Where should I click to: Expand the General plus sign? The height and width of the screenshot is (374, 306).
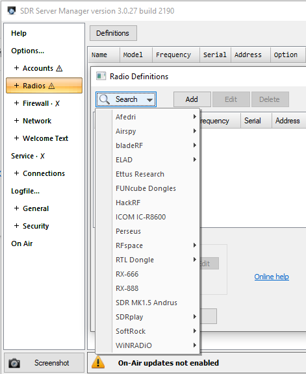pyautogui.click(x=16, y=208)
